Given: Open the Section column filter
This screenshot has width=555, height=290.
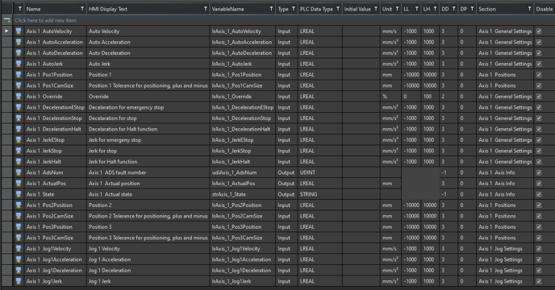Looking at the screenshot, I should (529, 9).
